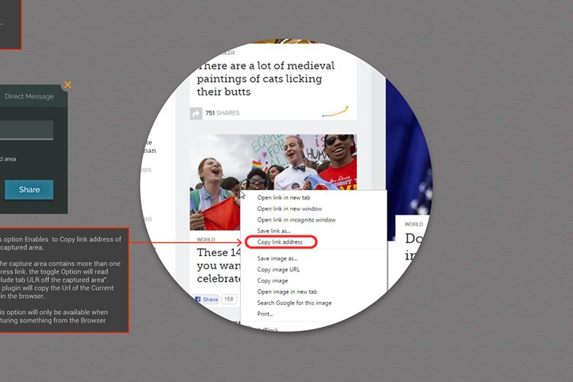Click the Facebook Share icon button
Viewport: 573px width, 382px height.
207,299
